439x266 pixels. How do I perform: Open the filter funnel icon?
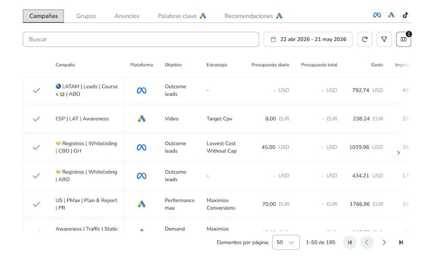[384, 39]
